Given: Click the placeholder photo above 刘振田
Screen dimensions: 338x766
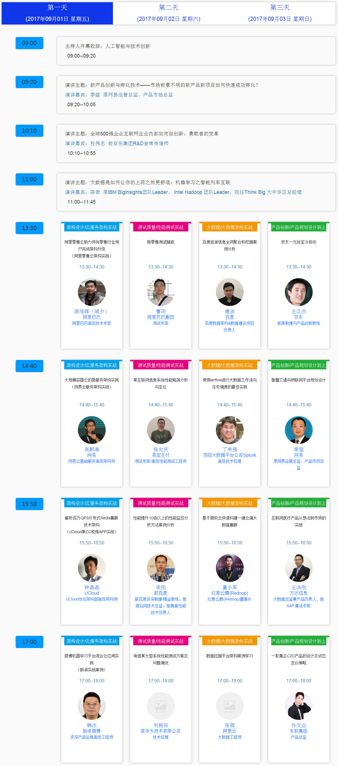Looking at the screenshot, I should tap(161, 706).
